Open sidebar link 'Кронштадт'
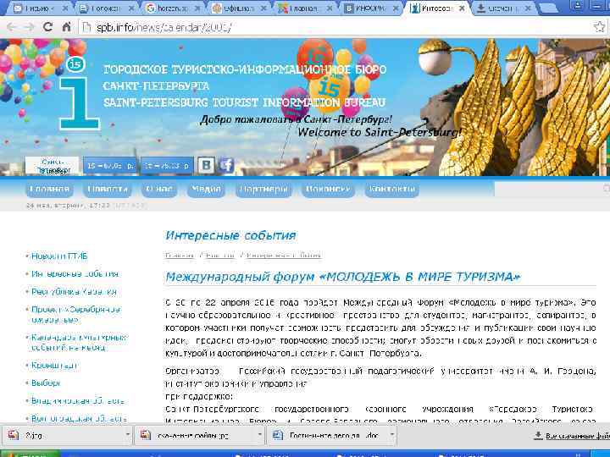610x457 pixels. pyautogui.click(x=55, y=366)
